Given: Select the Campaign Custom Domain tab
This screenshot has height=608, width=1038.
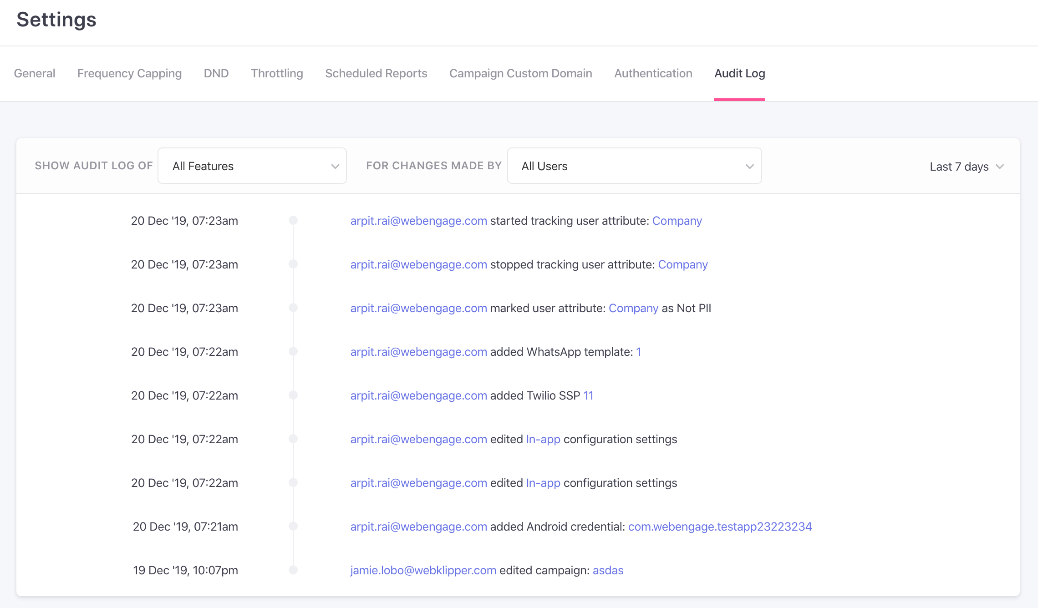Looking at the screenshot, I should pyautogui.click(x=520, y=73).
